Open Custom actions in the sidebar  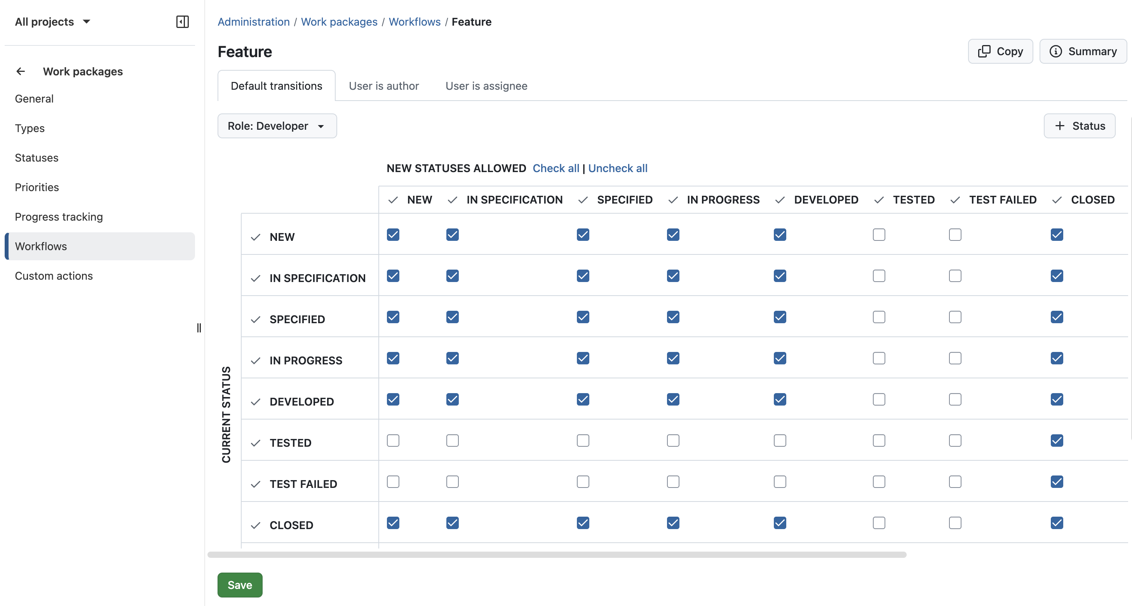point(54,275)
